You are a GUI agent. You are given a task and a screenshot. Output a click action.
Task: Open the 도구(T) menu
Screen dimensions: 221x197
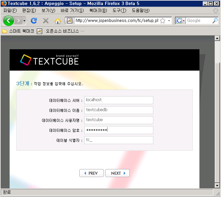[x=119, y=10]
